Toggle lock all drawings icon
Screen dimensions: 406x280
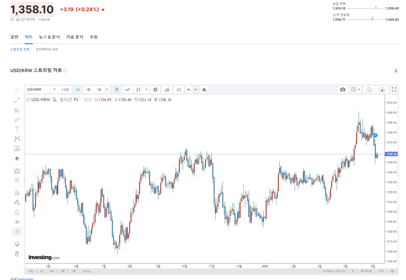coord(17,212)
